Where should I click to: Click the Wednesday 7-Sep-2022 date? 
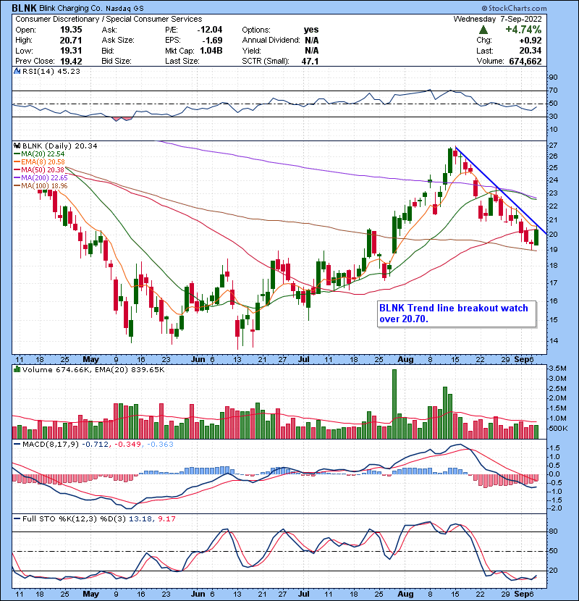tap(498, 19)
